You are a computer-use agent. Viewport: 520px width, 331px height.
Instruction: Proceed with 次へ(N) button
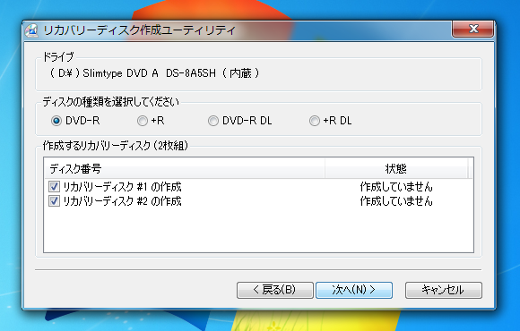click(x=354, y=290)
